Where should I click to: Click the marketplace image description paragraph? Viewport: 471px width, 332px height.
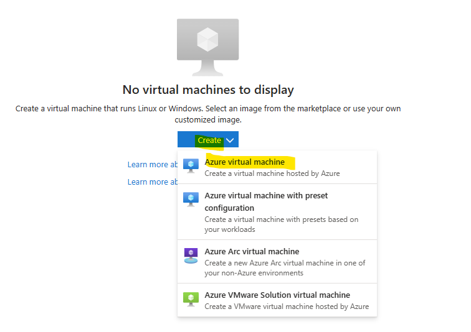tap(208, 114)
